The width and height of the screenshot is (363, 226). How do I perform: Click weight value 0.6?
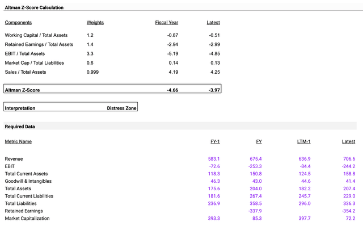coord(90,63)
